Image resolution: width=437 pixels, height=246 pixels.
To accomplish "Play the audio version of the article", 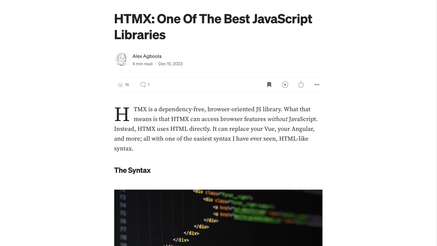I will pyautogui.click(x=285, y=85).
